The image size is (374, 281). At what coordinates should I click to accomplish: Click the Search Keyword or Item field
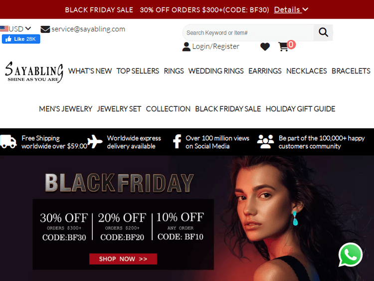coord(248,33)
